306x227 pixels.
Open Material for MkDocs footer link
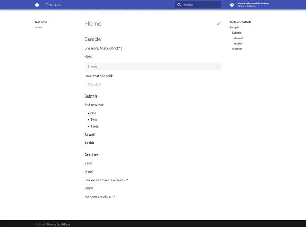(x=59, y=224)
